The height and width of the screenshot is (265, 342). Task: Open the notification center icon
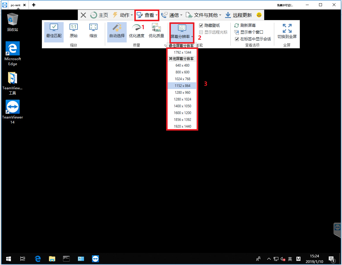coord(332,259)
